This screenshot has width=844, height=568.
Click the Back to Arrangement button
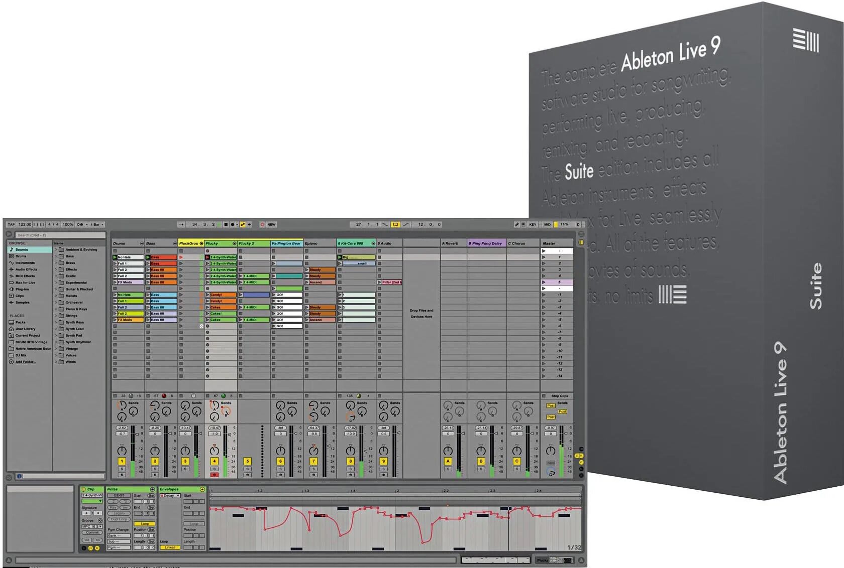coord(249,225)
